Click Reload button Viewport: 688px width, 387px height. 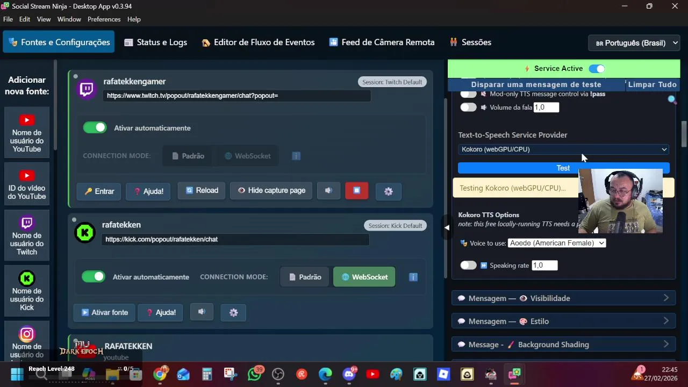coord(202,191)
